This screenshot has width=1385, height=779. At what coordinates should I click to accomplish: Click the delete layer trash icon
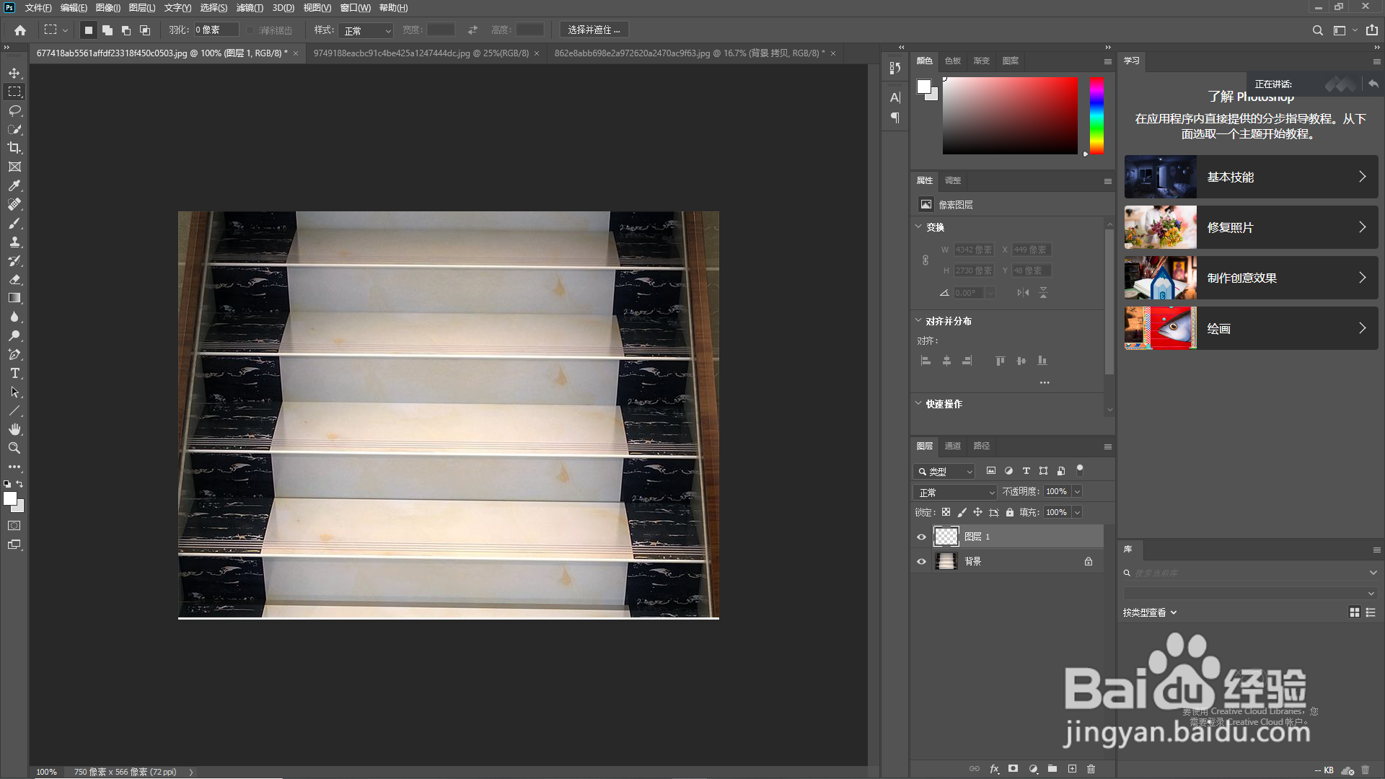pos(1091,769)
